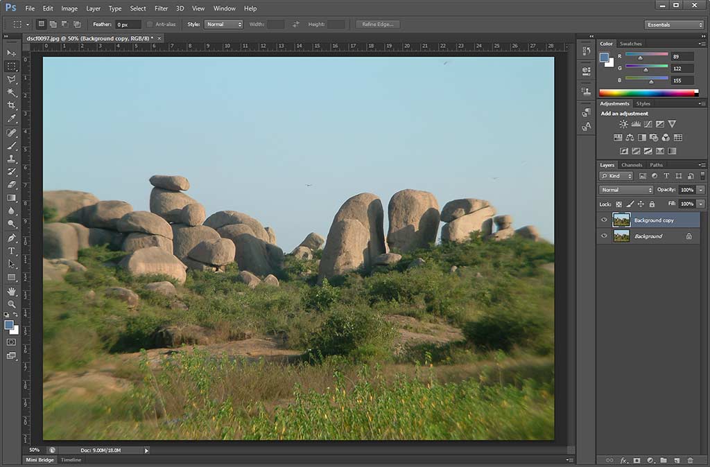Add a Photo Filter adjustment
The height and width of the screenshot is (467, 710).
coord(654,138)
